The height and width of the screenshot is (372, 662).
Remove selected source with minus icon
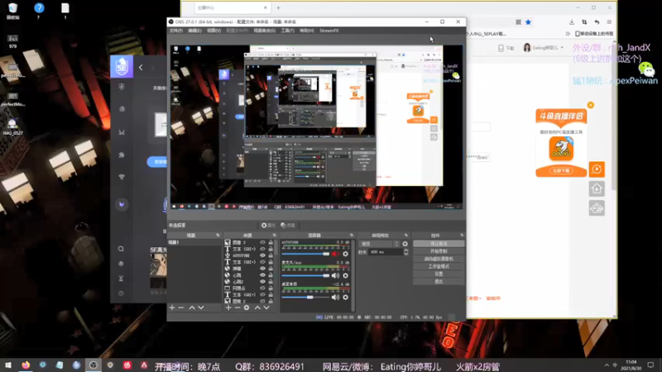tap(237, 308)
